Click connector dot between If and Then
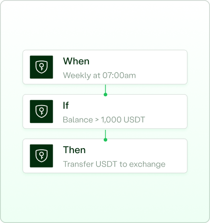 (x=105, y=140)
